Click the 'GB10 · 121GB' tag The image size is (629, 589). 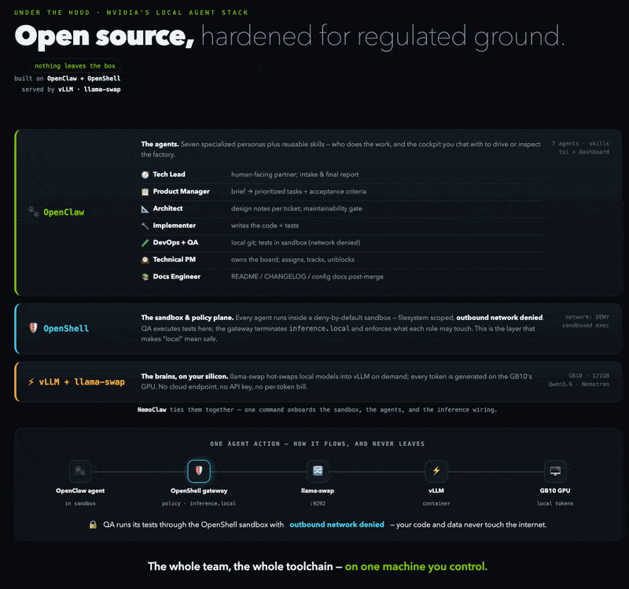tap(589, 376)
